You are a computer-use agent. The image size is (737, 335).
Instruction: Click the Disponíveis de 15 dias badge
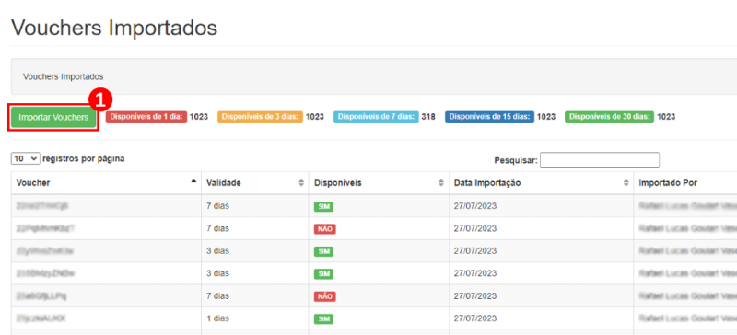[x=490, y=117]
